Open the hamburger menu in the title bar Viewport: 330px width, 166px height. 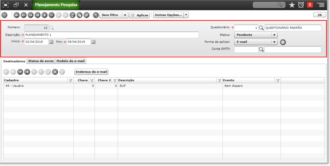point(321,5)
